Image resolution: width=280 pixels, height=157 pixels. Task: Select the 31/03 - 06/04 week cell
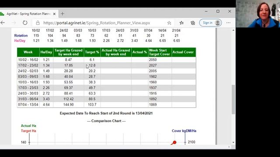[x=28, y=99]
